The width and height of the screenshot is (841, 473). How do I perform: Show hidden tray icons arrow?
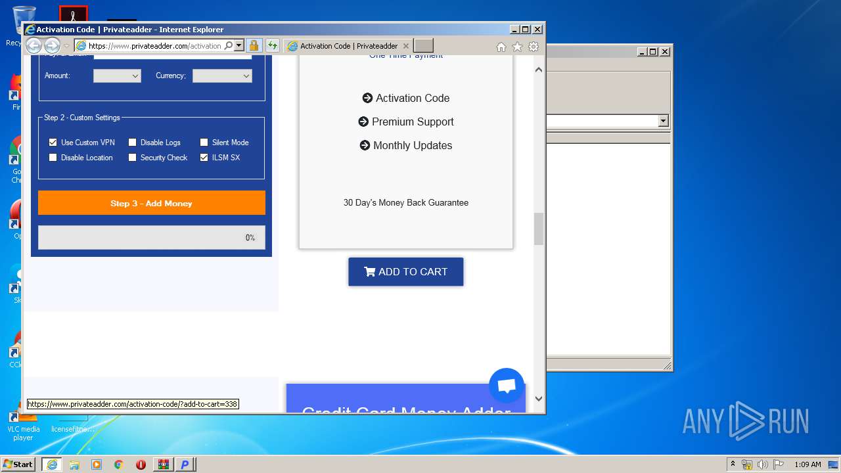pyautogui.click(x=733, y=464)
